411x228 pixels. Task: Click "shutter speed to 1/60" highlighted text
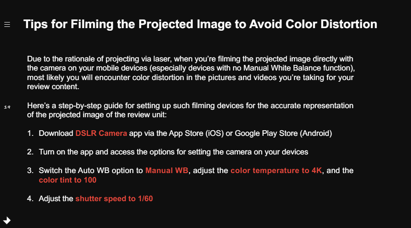[x=114, y=199]
